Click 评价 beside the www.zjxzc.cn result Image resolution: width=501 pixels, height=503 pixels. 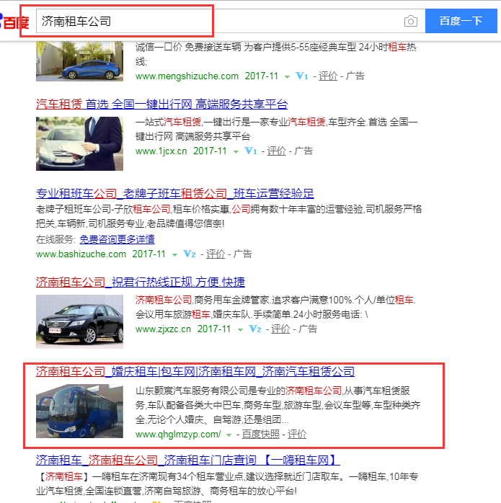(280, 329)
